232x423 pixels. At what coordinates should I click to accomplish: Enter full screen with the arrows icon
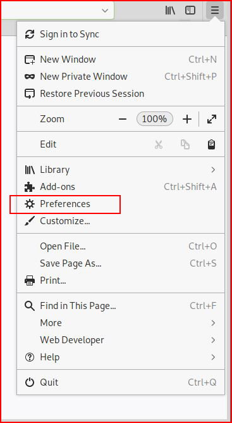(212, 119)
